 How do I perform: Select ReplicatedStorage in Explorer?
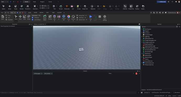150,46
